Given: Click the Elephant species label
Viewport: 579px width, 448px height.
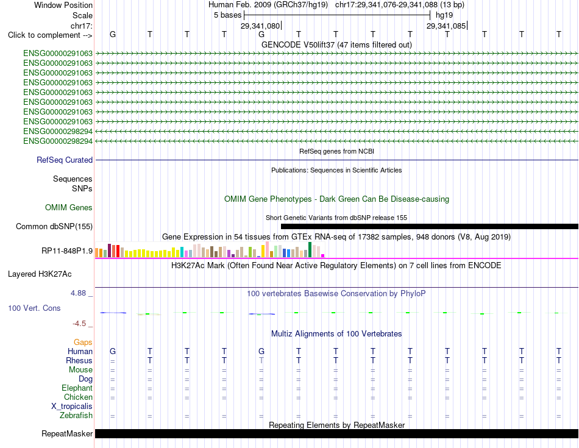Looking at the screenshot, I should pos(77,388).
